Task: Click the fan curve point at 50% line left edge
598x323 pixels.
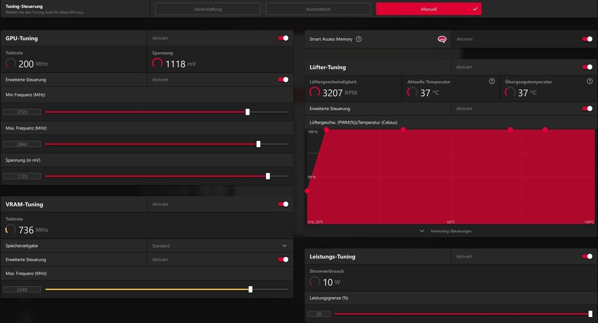Action: pyautogui.click(x=307, y=191)
